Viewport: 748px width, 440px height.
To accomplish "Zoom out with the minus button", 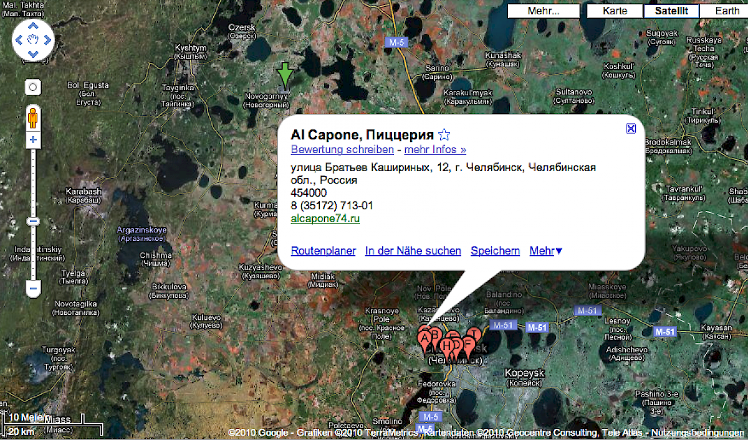I will [x=33, y=288].
